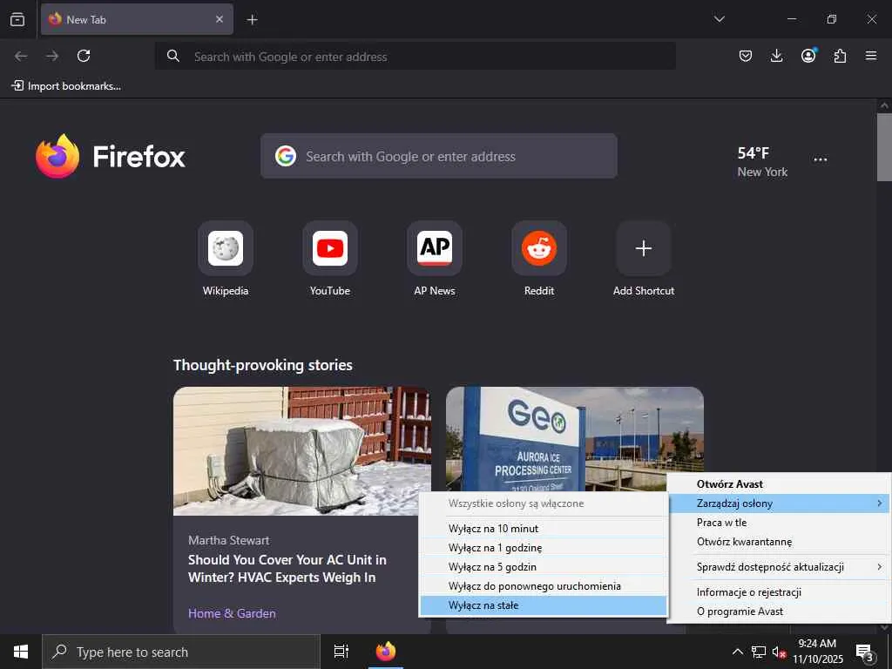Open the Firefox hamburger application menu
The height and width of the screenshot is (669, 892).
[871, 56]
